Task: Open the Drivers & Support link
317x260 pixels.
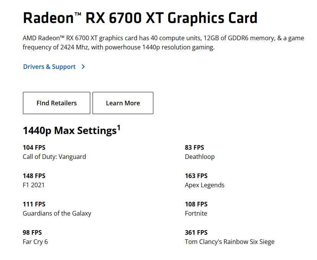Action: (x=49, y=67)
